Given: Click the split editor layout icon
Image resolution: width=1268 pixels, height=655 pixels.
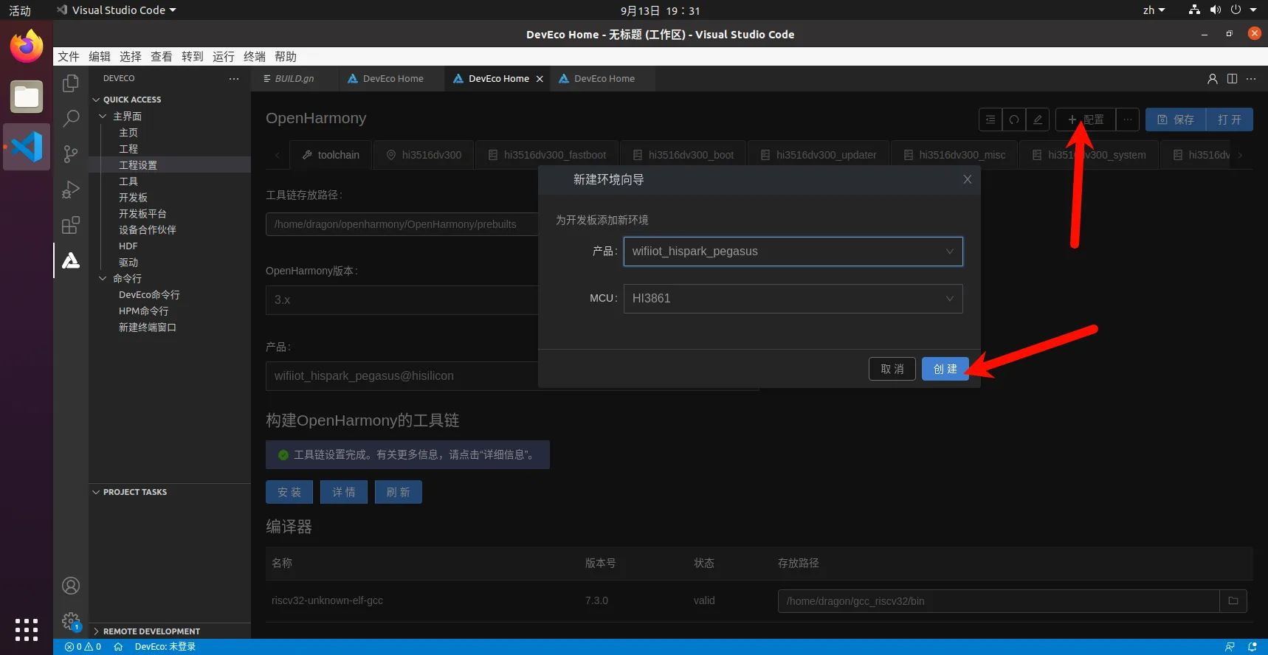Looking at the screenshot, I should [x=1232, y=79].
